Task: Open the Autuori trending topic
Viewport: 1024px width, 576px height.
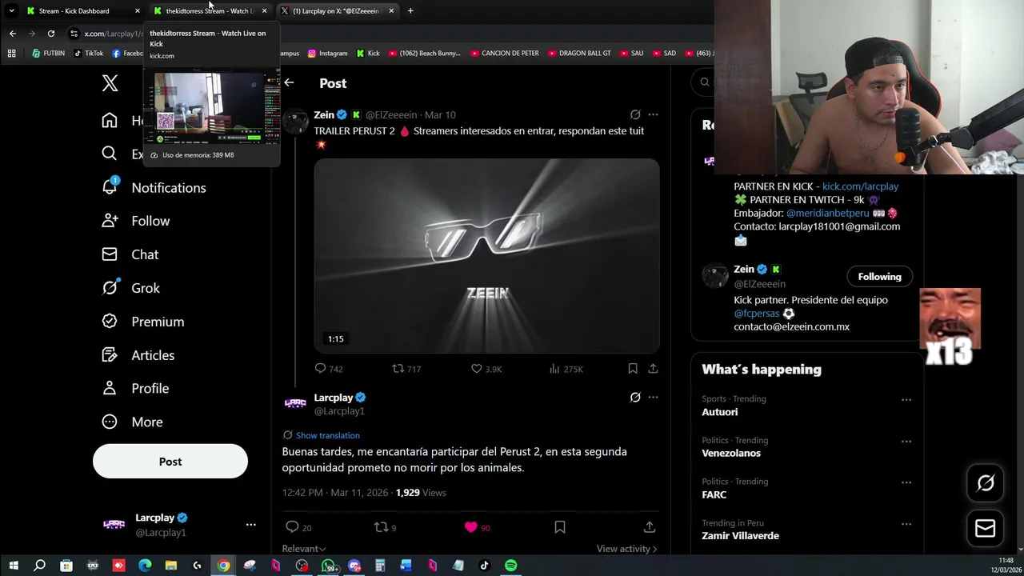Action: tap(720, 412)
